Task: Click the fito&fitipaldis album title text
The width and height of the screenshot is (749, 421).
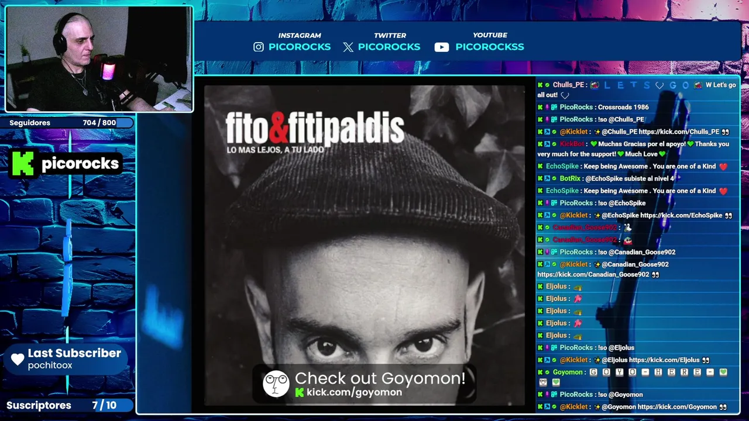Action: (x=315, y=127)
